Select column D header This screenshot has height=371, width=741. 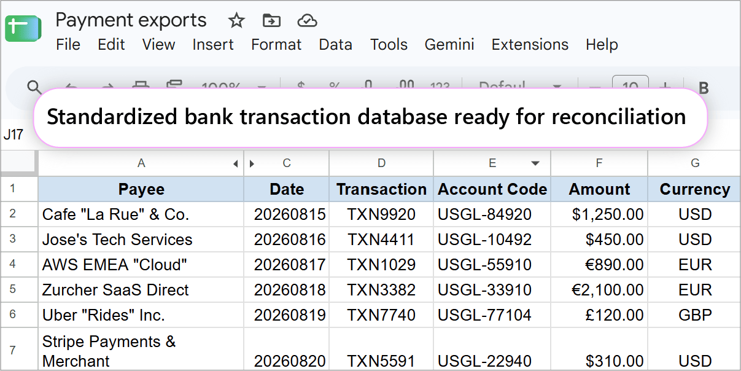pos(381,163)
